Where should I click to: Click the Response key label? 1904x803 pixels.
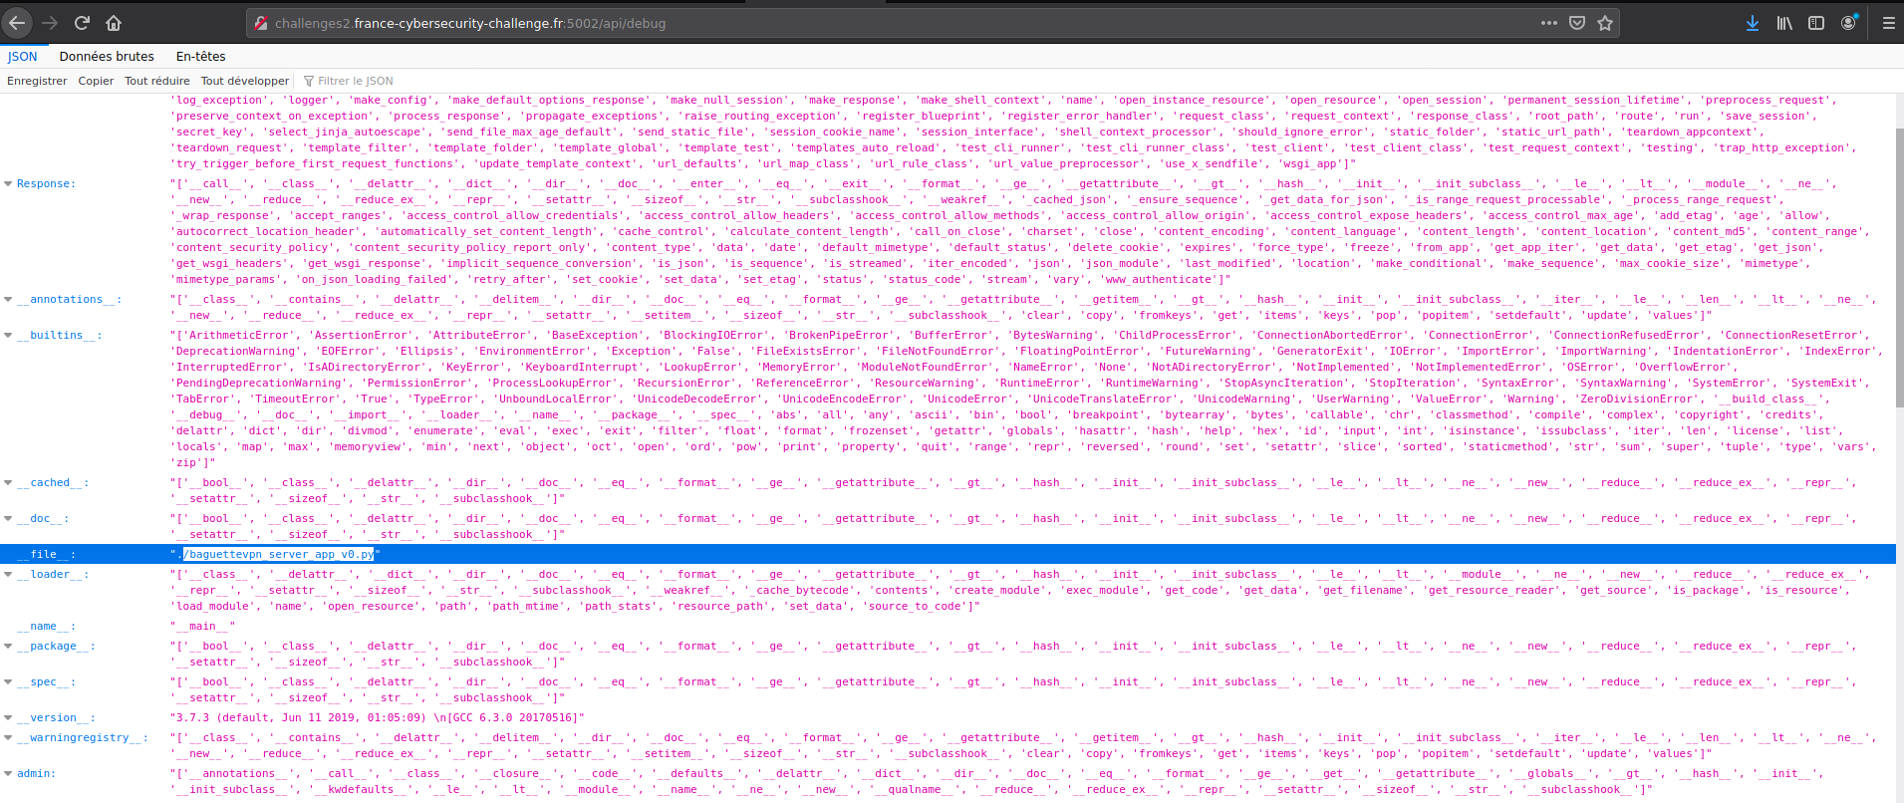coord(46,184)
